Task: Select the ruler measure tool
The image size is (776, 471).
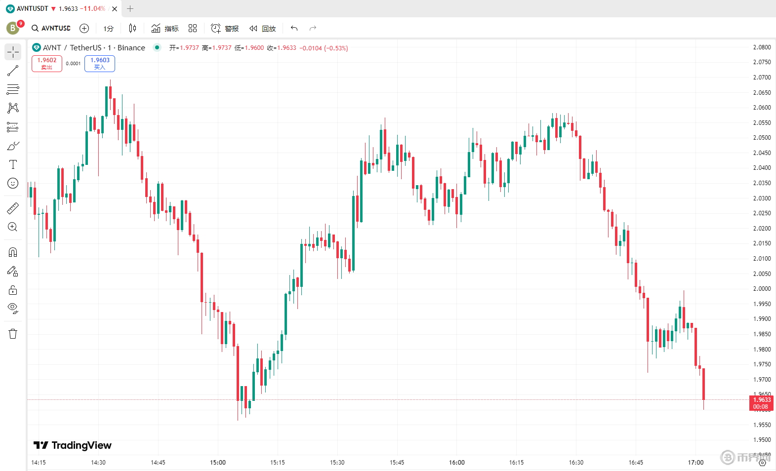Action: (x=13, y=208)
